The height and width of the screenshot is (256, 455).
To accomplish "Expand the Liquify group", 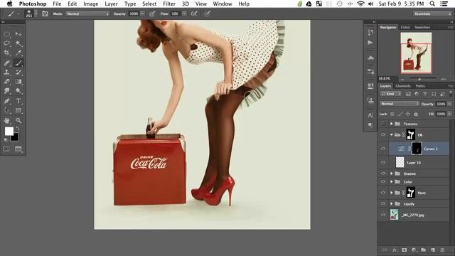I will pyautogui.click(x=392, y=204).
